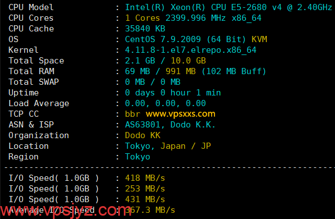The height and width of the screenshot is (219, 335).
Task: Click the 0.00, 0.00, 0.00 load value
Action: pyautogui.click(x=166, y=103)
